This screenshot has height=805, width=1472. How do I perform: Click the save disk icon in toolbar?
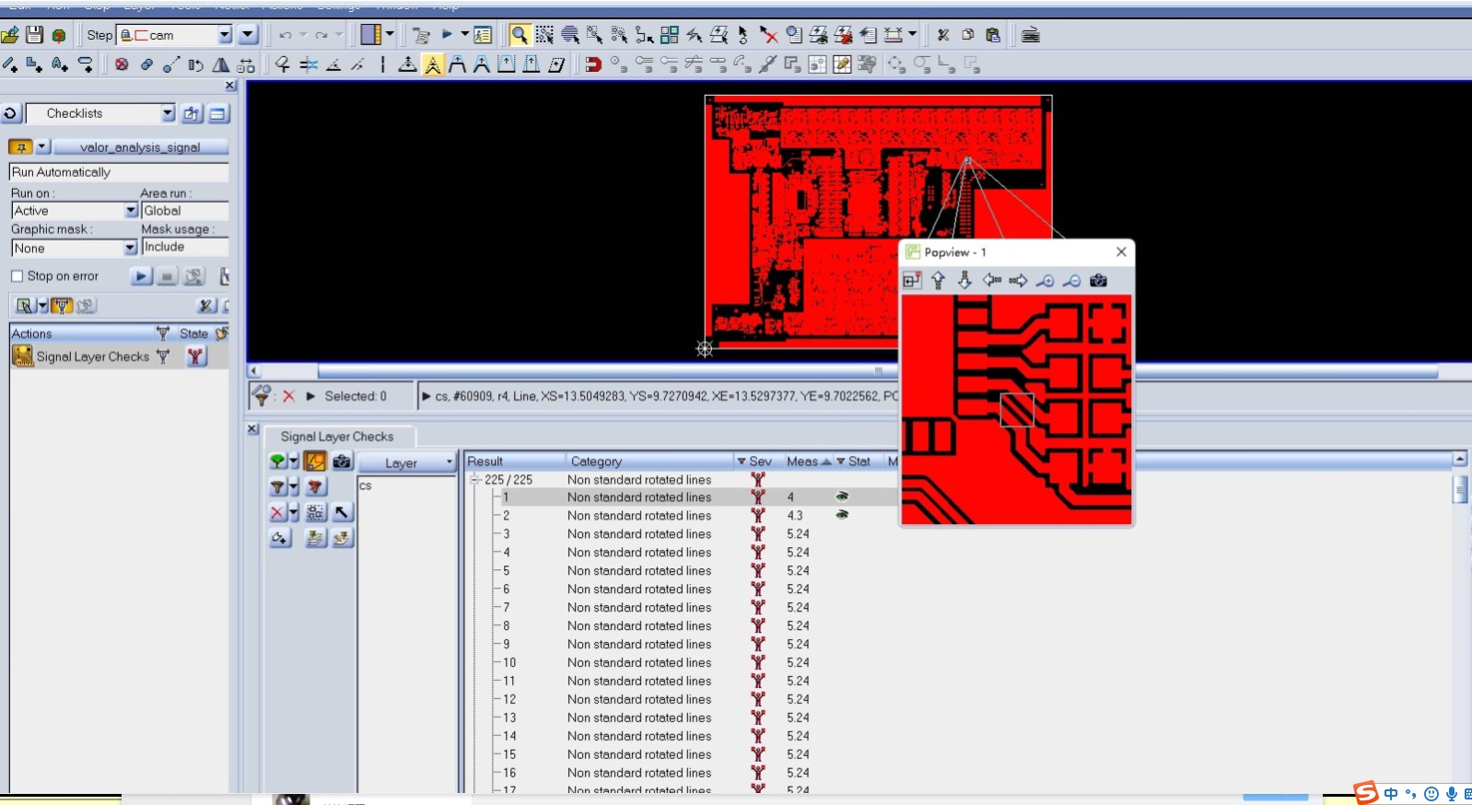pyautogui.click(x=35, y=35)
